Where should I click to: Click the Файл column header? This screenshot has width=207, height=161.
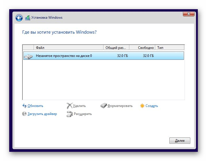(68, 47)
